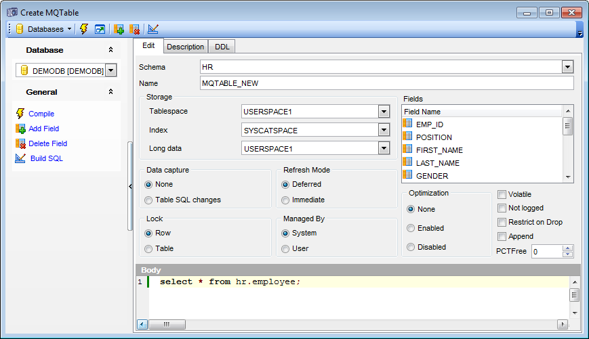
Task: Open the Tablespace dropdown
Action: coord(384,112)
